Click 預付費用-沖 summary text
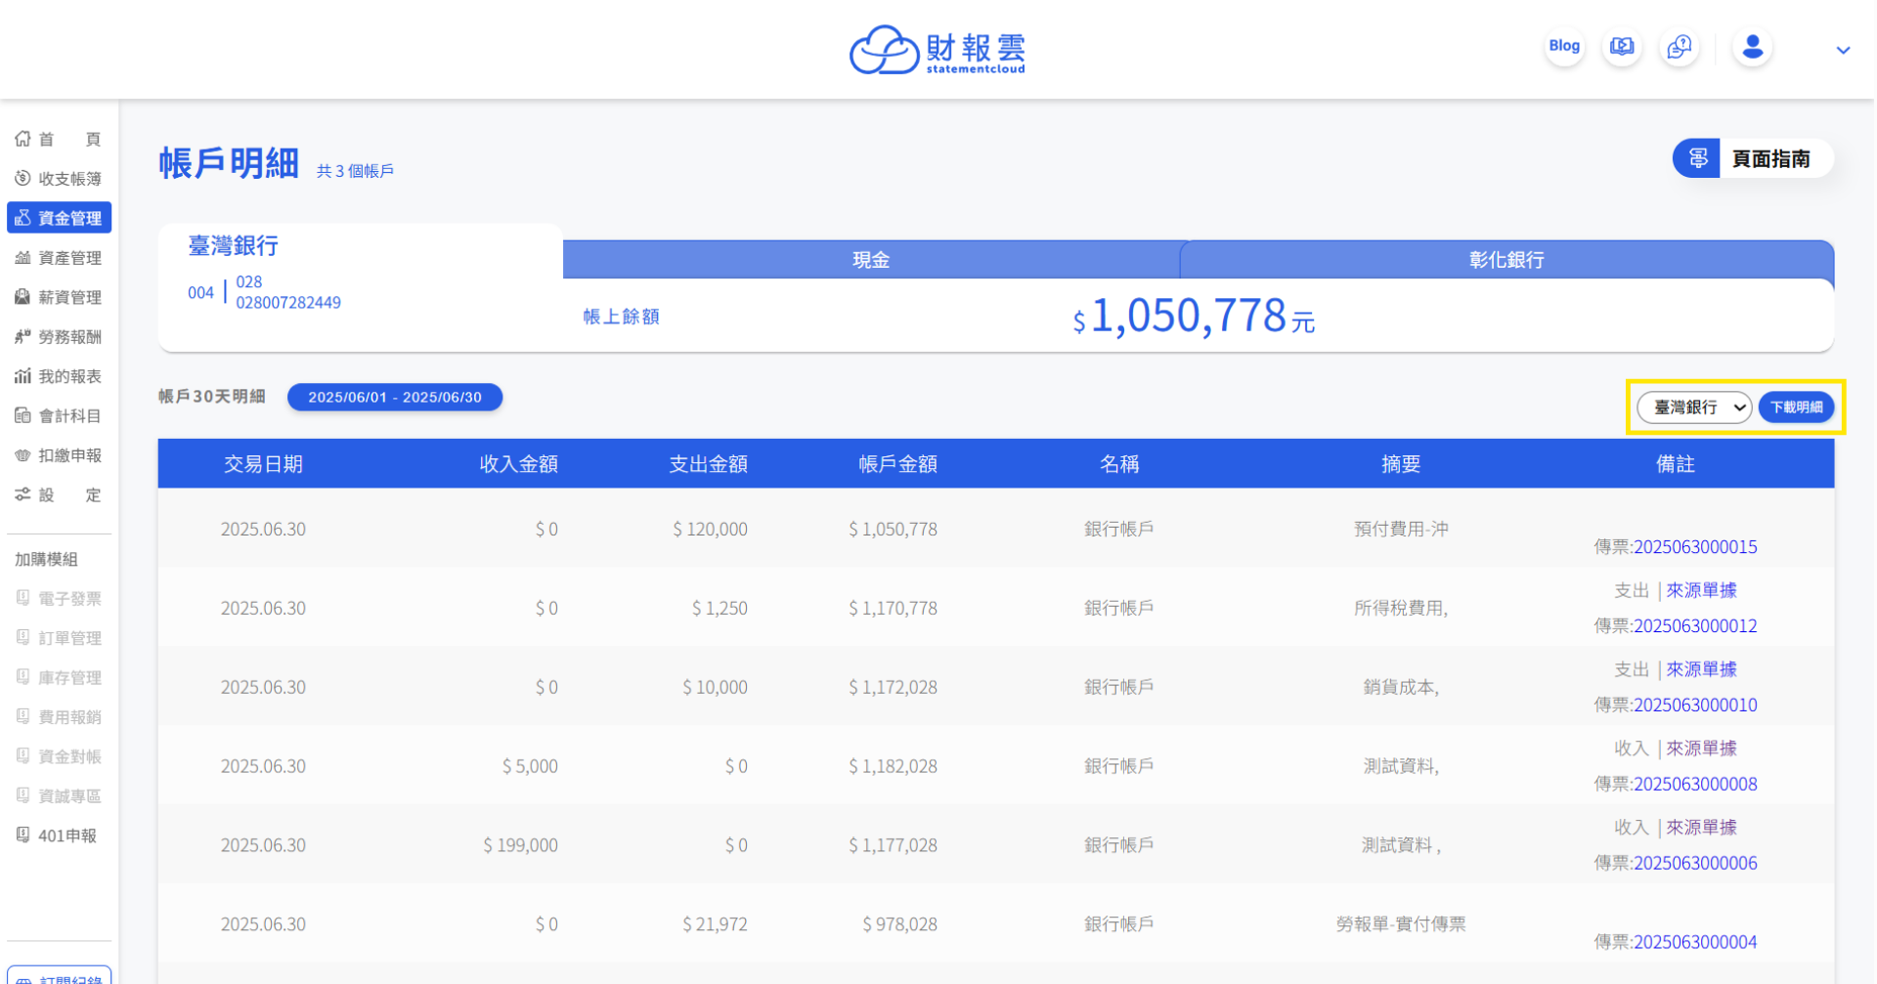Image resolution: width=1877 pixels, height=984 pixels. 1401,530
